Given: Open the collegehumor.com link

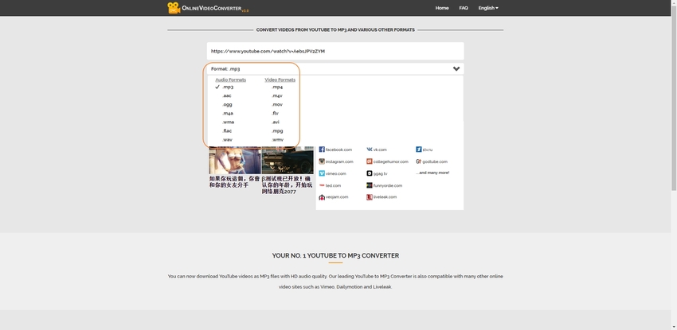Looking at the screenshot, I should click(391, 161).
